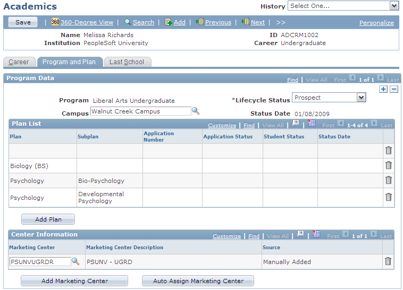Sort by Subplan column header
Image resolution: width=403 pixels, height=290 pixels.
(x=88, y=137)
